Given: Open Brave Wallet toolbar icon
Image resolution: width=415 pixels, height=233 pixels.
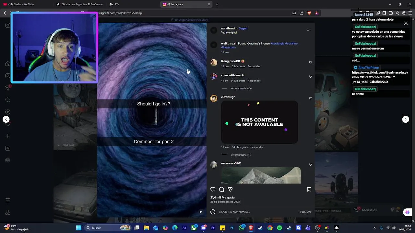Looking at the screenshot, I should pos(391,13).
